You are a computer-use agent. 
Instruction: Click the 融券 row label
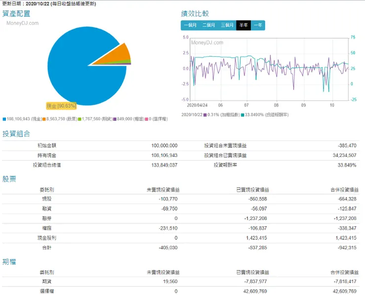pyautogui.click(x=47, y=218)
